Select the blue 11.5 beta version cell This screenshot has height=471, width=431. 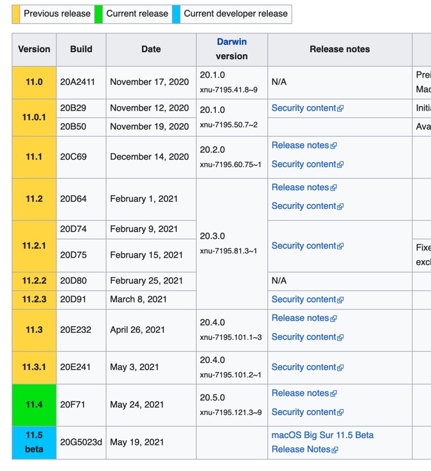click(34, 443)
